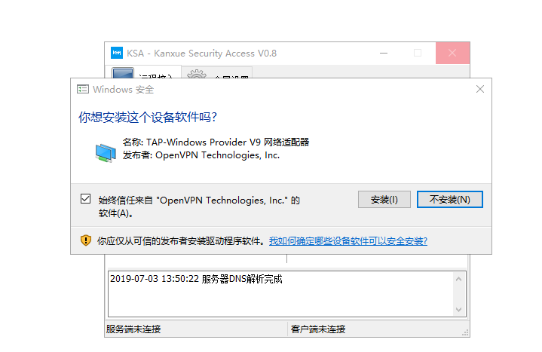Open the gear settings tab in KSA
The width and height of the screenshot is (542, 352).
[217, 73]
